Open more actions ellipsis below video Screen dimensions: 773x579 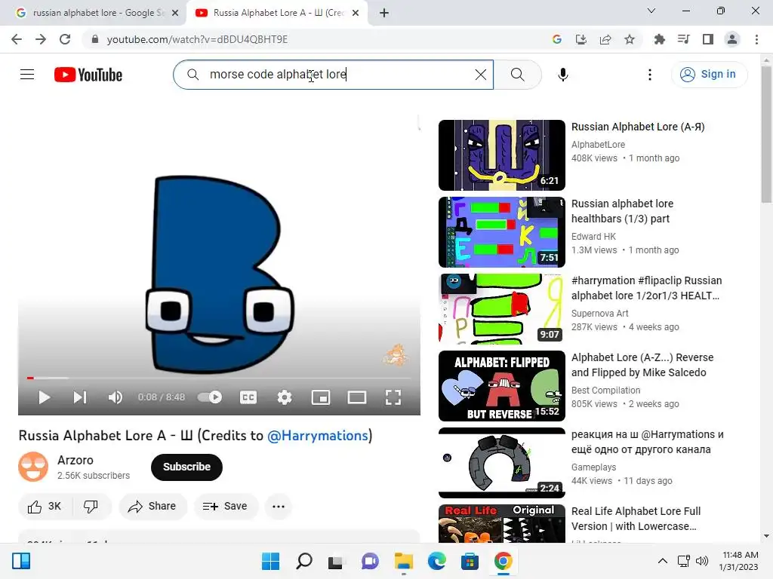coord(279,506)
